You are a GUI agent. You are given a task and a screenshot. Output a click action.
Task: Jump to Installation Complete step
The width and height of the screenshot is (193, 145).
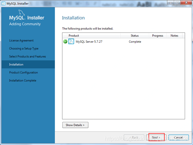[x=23, y=80]
